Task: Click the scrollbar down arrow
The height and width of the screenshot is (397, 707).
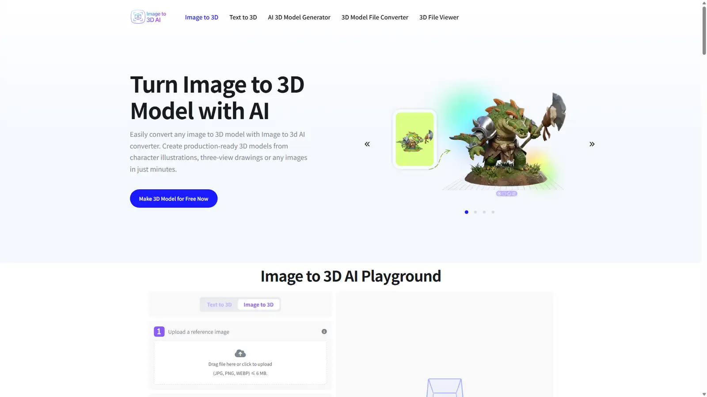Action: (x=704, y=394)
